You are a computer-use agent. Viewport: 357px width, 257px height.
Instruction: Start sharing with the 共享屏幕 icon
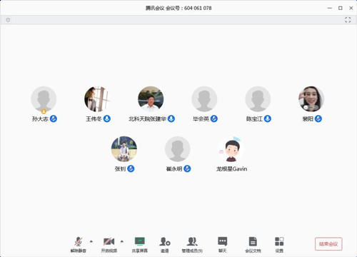140,241
